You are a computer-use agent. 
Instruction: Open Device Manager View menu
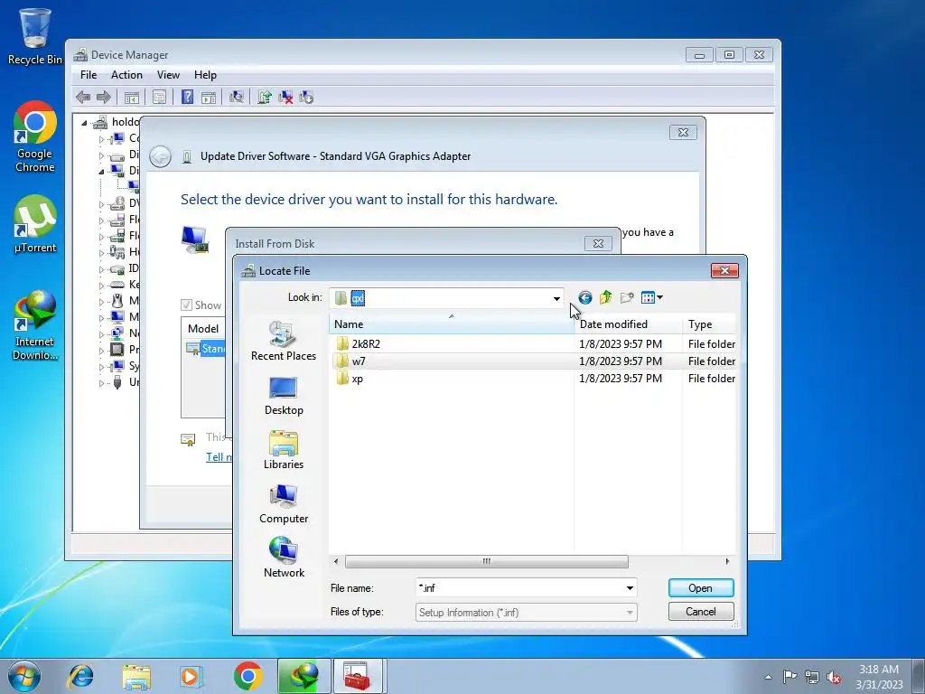[x=168, y=75]
